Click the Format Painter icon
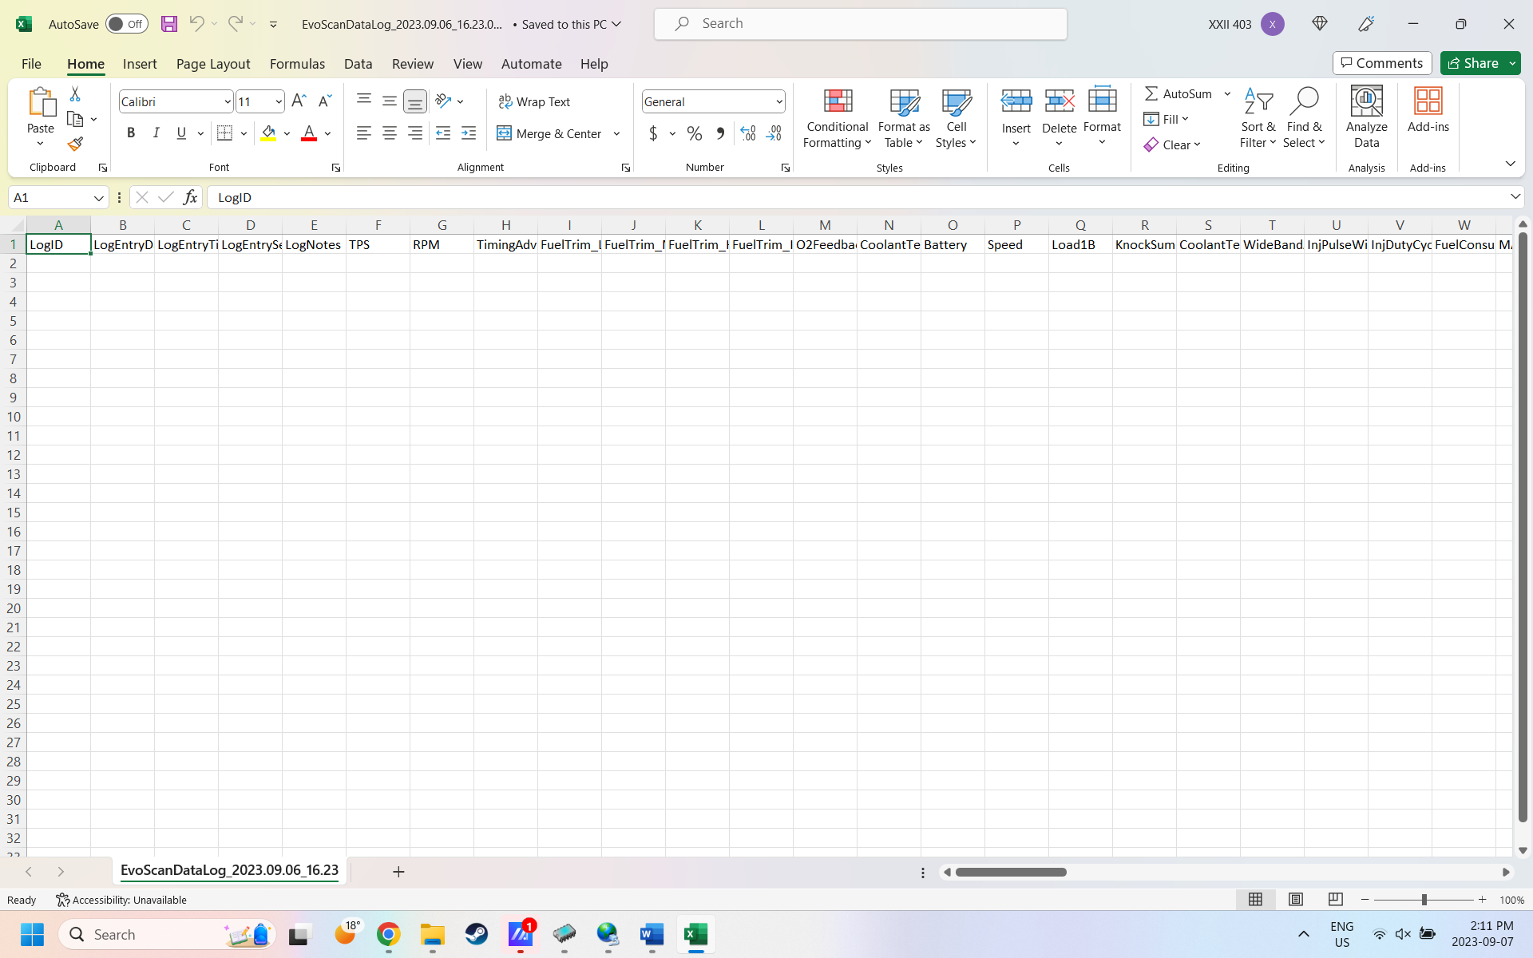 coord(75,144)
